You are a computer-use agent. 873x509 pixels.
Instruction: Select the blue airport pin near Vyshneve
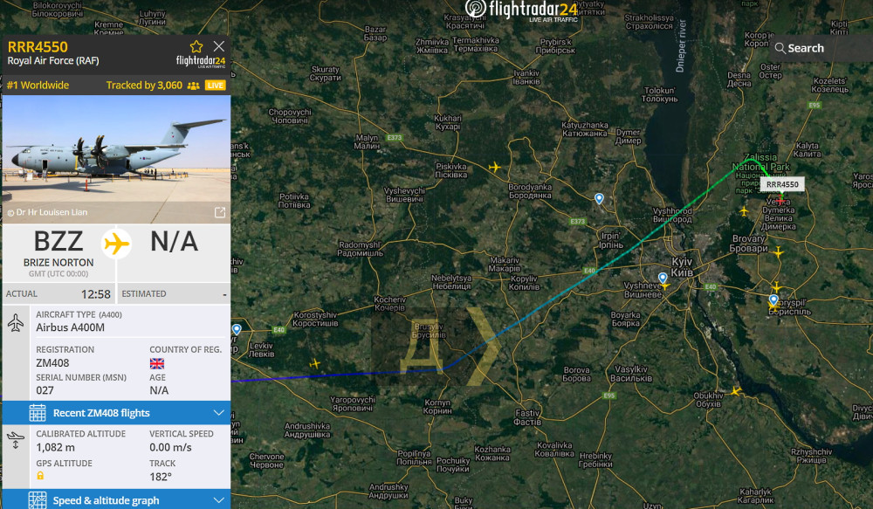coord(663,278)
